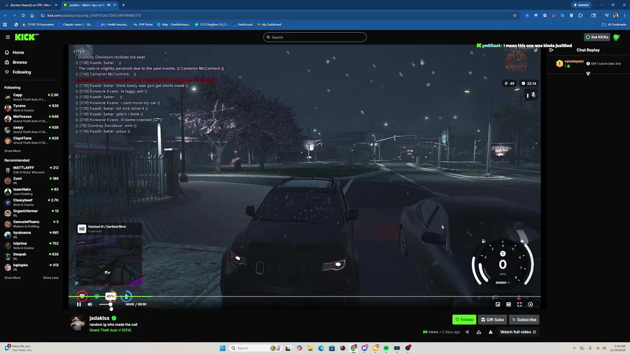This screenshot has height=354, width=630.
Task: Reload the page
Action: pos(23,15)
